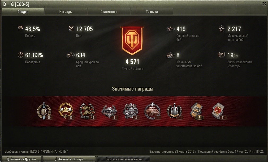The height and width of the screenshot is (162, 268).
Task: Close the player profile window
Action: pos(264,4)
